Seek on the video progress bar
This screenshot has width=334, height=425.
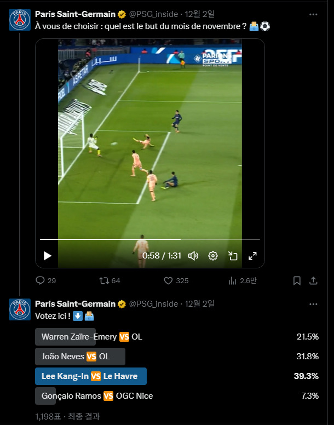pos(150,239)
